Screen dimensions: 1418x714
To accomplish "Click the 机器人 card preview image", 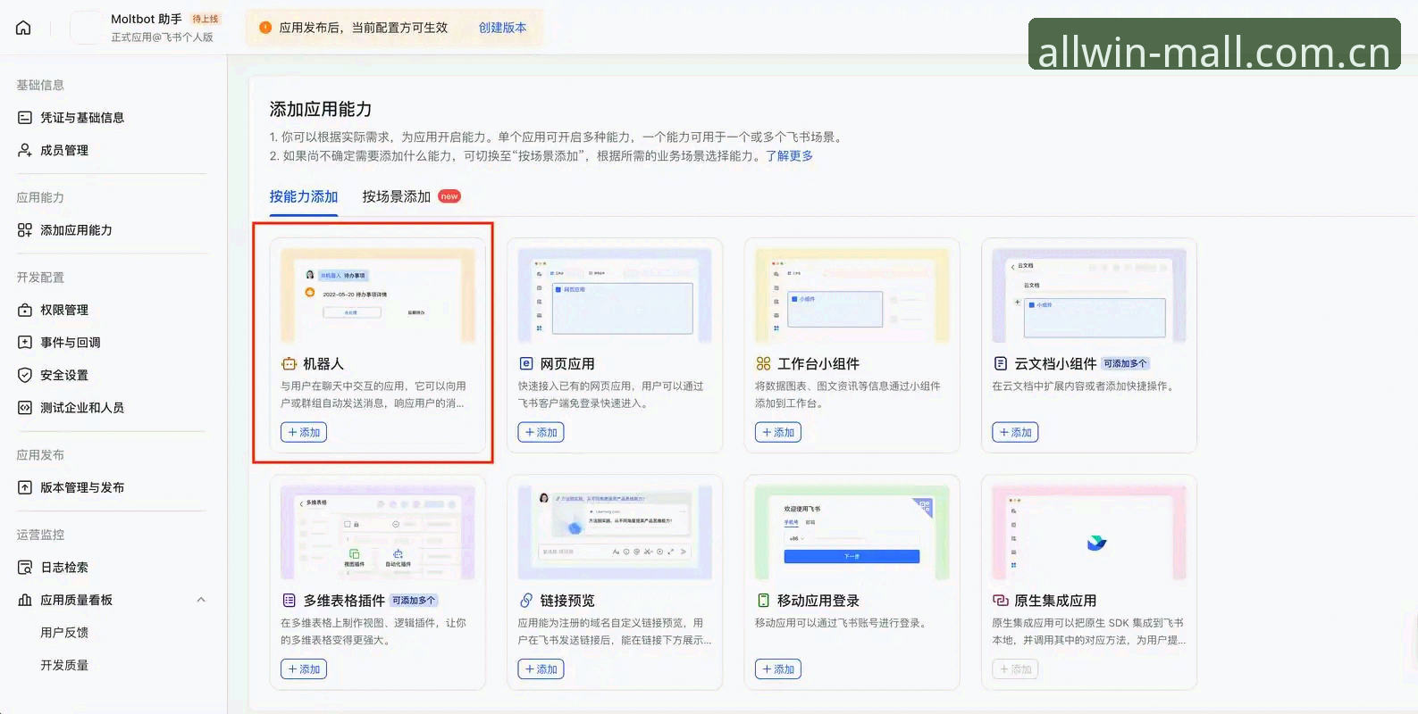I will click(x=378, y=296).
